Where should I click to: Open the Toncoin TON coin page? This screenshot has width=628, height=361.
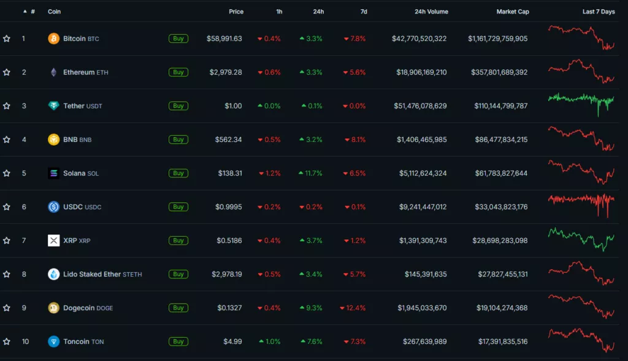(83, 341)
